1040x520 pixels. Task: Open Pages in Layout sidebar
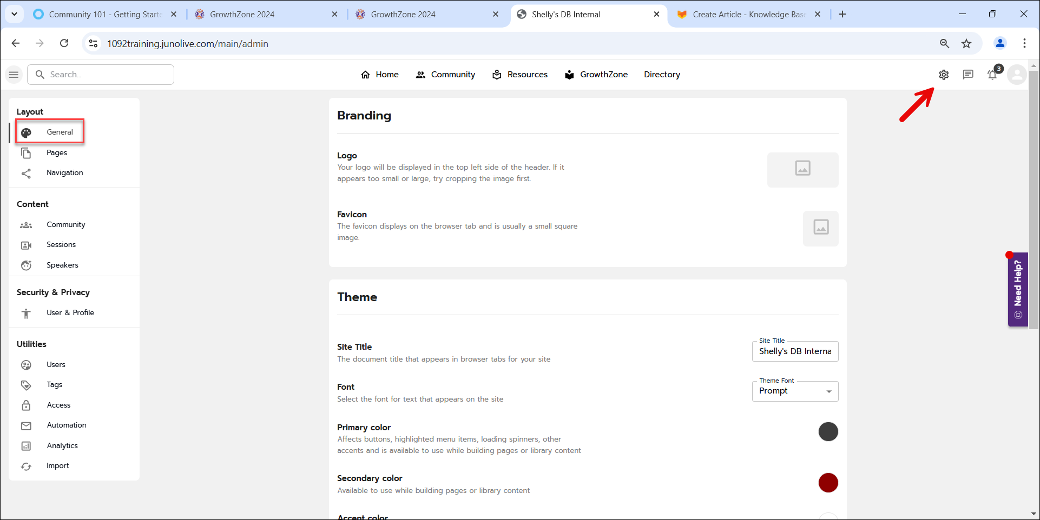(x=57, y=153)
